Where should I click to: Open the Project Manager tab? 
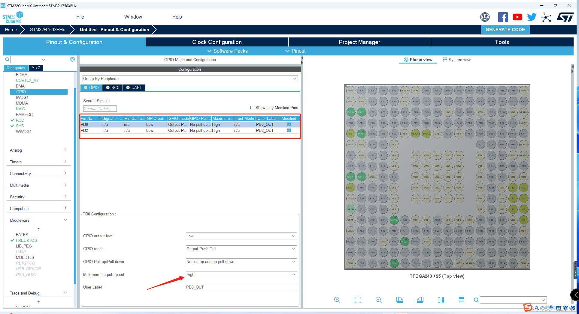pos(359,42)
